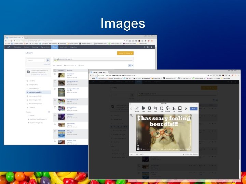
Task: Open the Frames tool in the photo editor
Action: tap(149, 109)
